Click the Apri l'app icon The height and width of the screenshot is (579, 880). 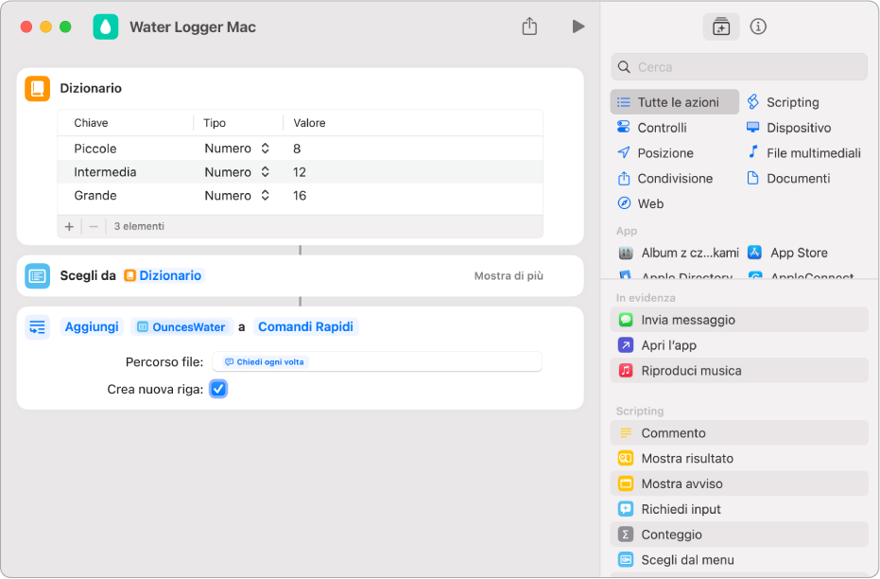coord(626,345)
